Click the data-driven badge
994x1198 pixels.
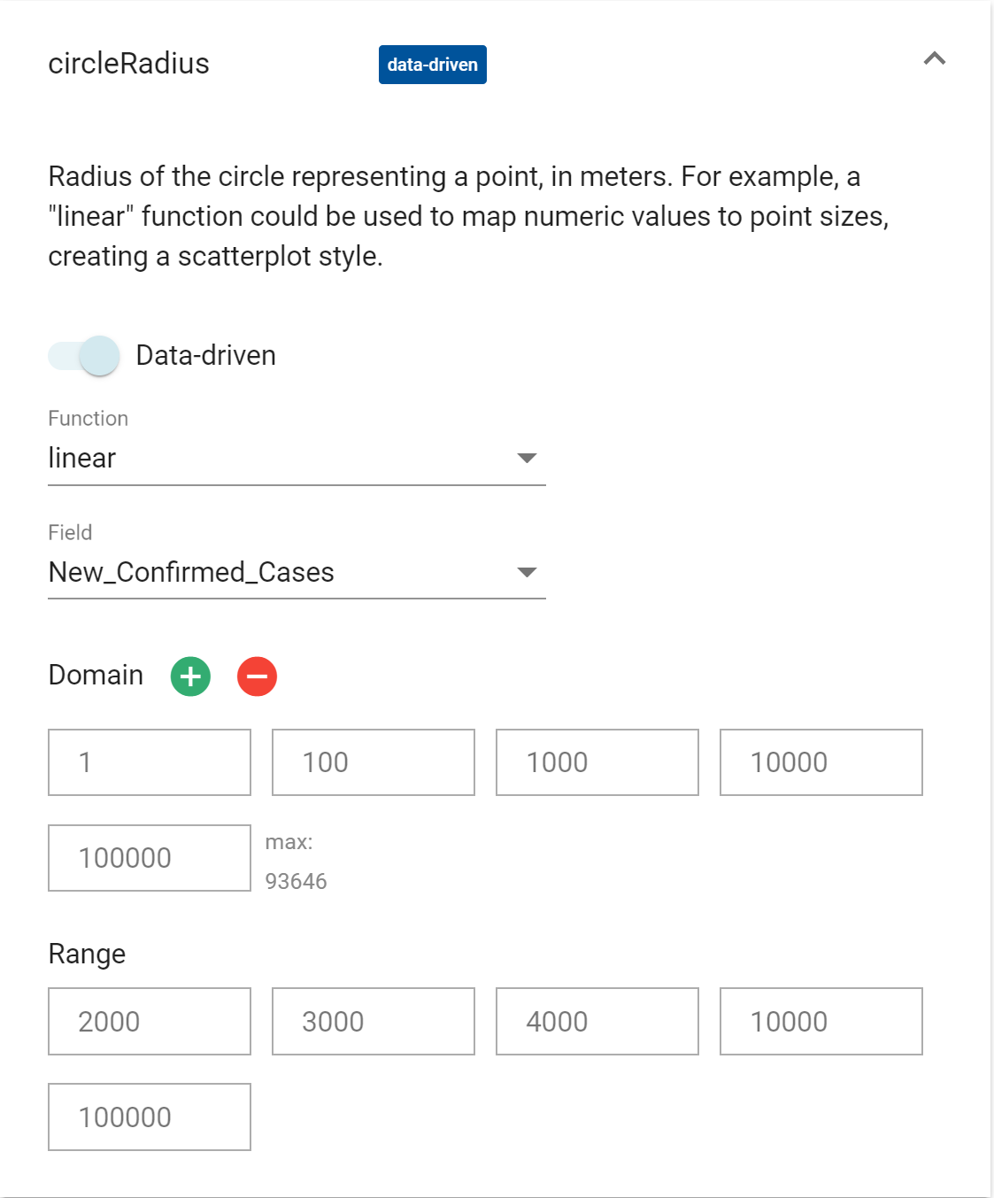point(432,65)
